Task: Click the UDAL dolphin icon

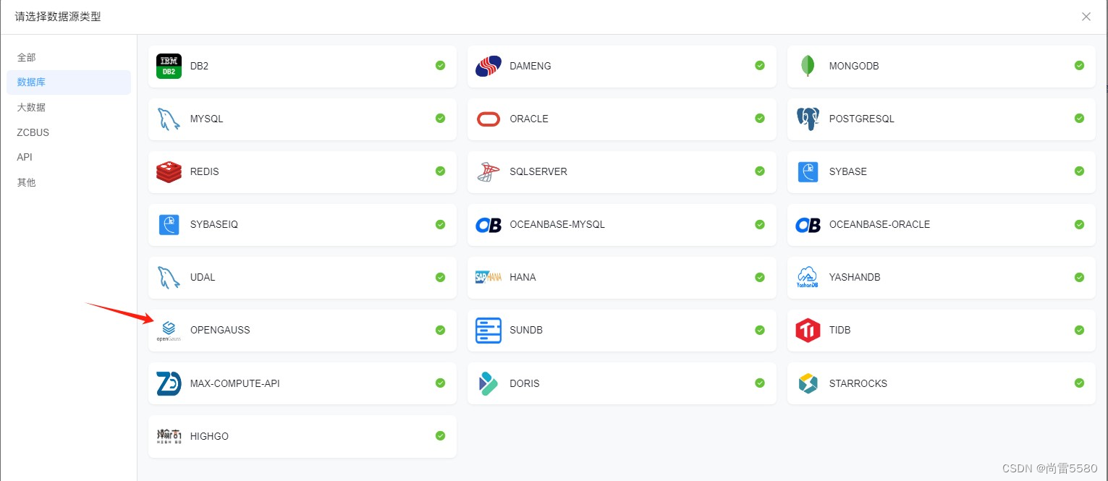Action: coord(169,277)
